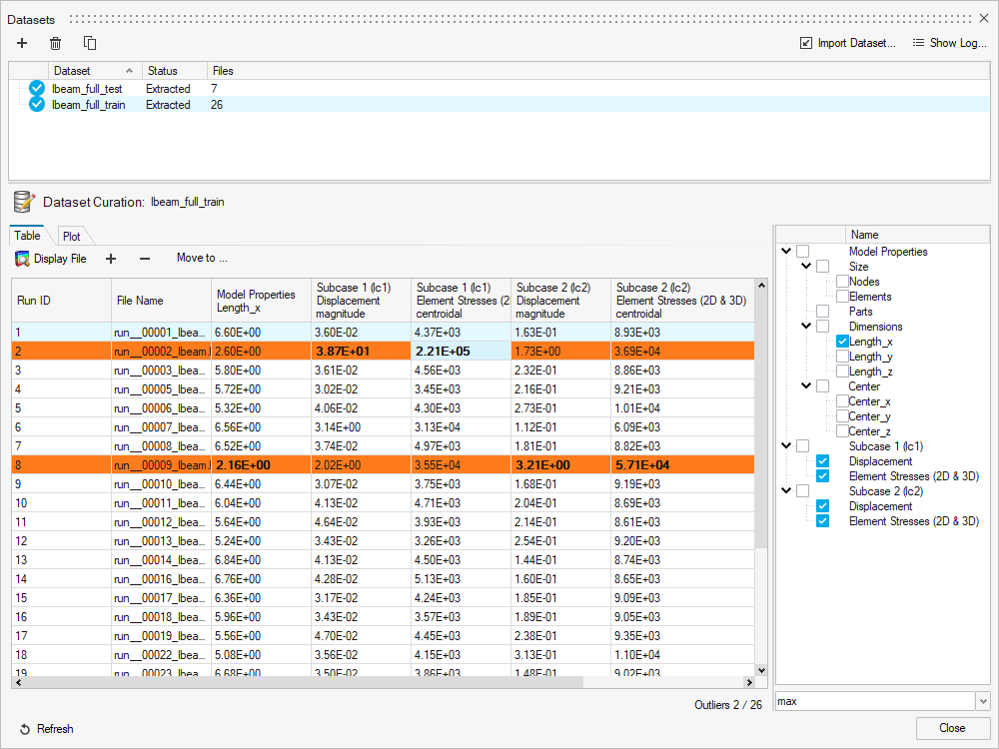
Task: Uncheck the Length_x checkbox
Action: (x=842, y=342)
